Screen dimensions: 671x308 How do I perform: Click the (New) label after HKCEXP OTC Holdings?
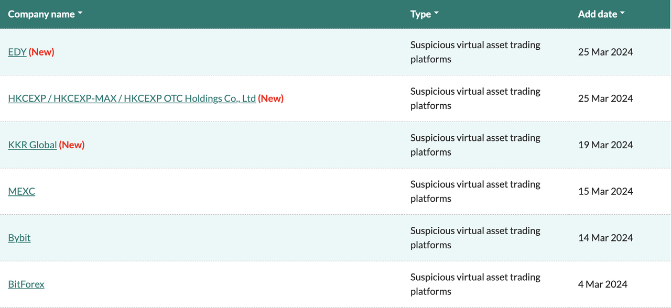[x=270, y=98]
